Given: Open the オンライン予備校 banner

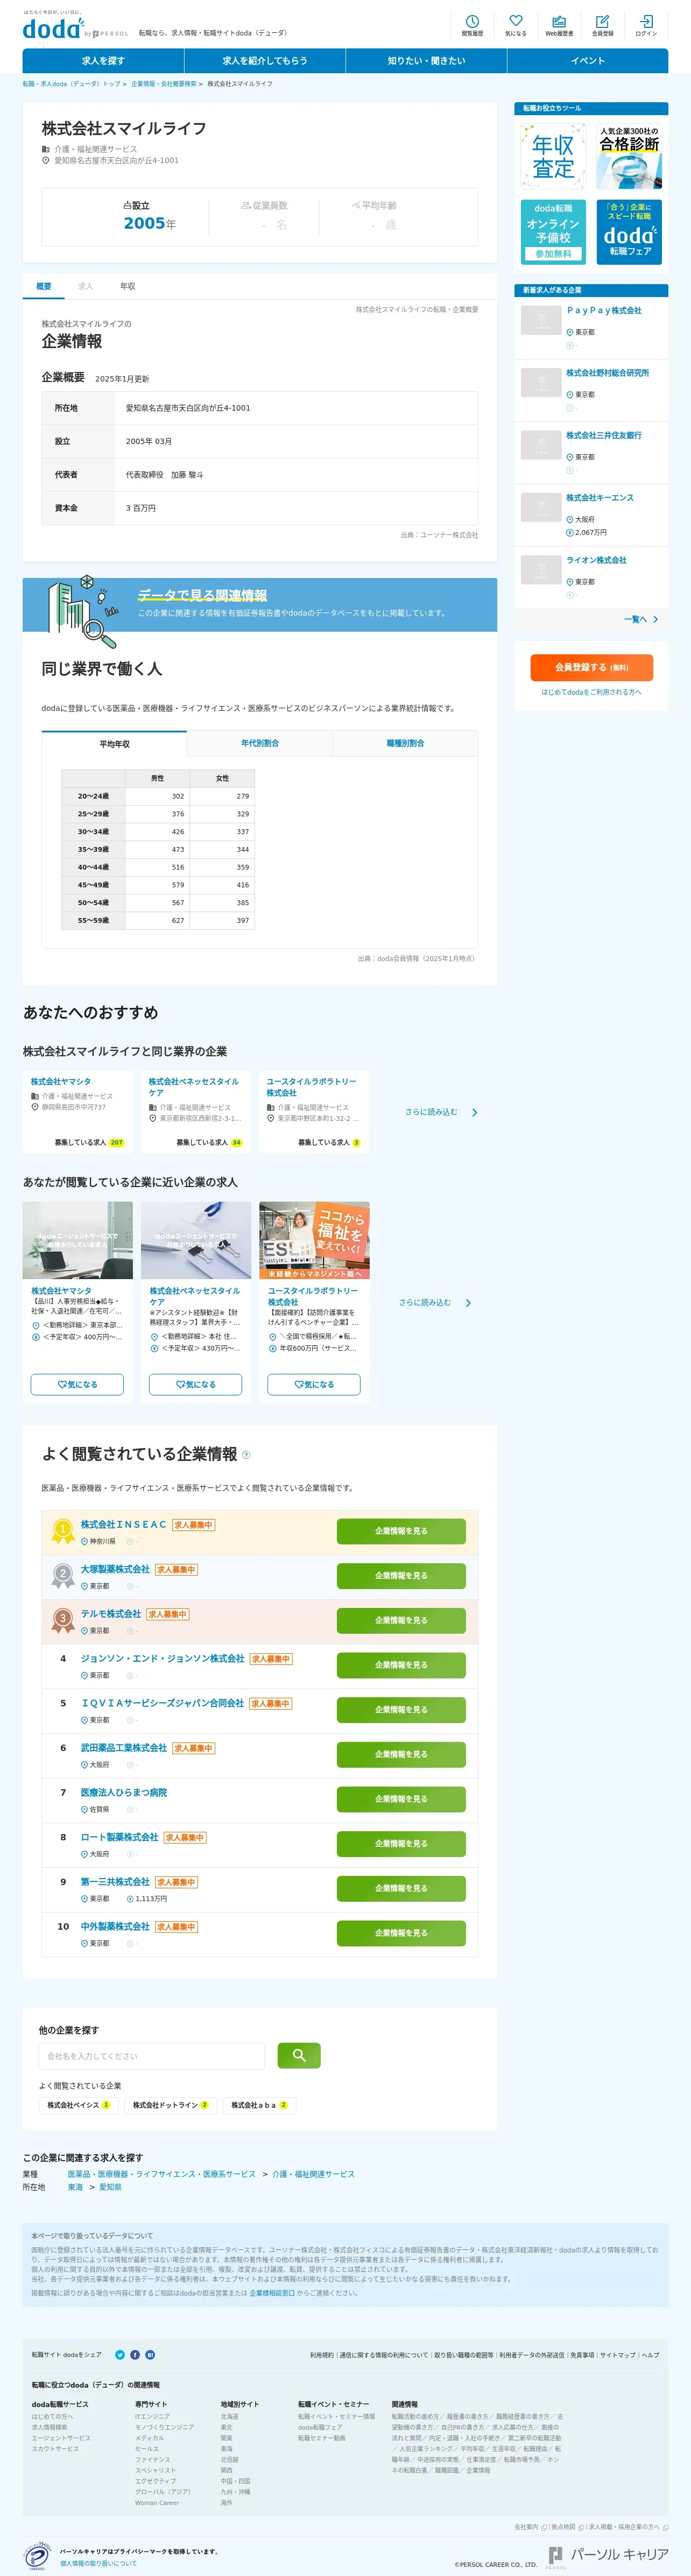Looking at the screenshot, I should click(553, 231).
